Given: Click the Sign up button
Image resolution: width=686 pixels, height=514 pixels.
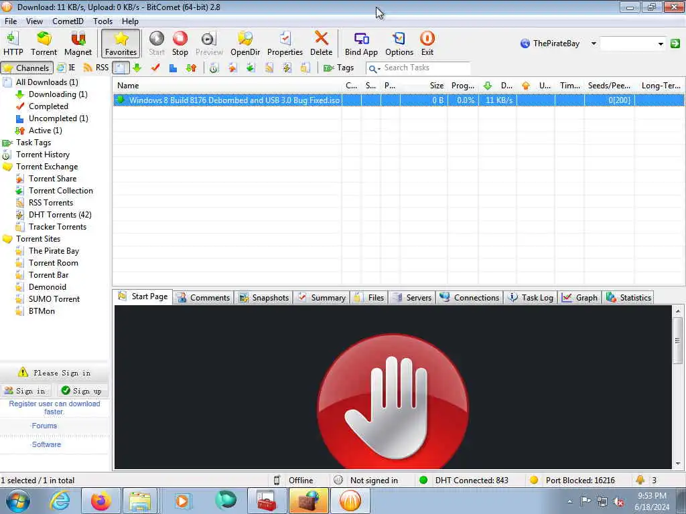Looking at the screenshot, I should (x=82, y=391).
